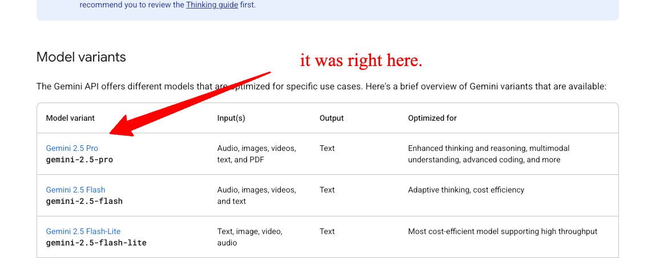The width and height of the screenshot is (652, 258).
Task: Open the Thinking guide link
Action: coord(212,5)
